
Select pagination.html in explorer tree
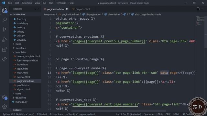tap(25, 81)
